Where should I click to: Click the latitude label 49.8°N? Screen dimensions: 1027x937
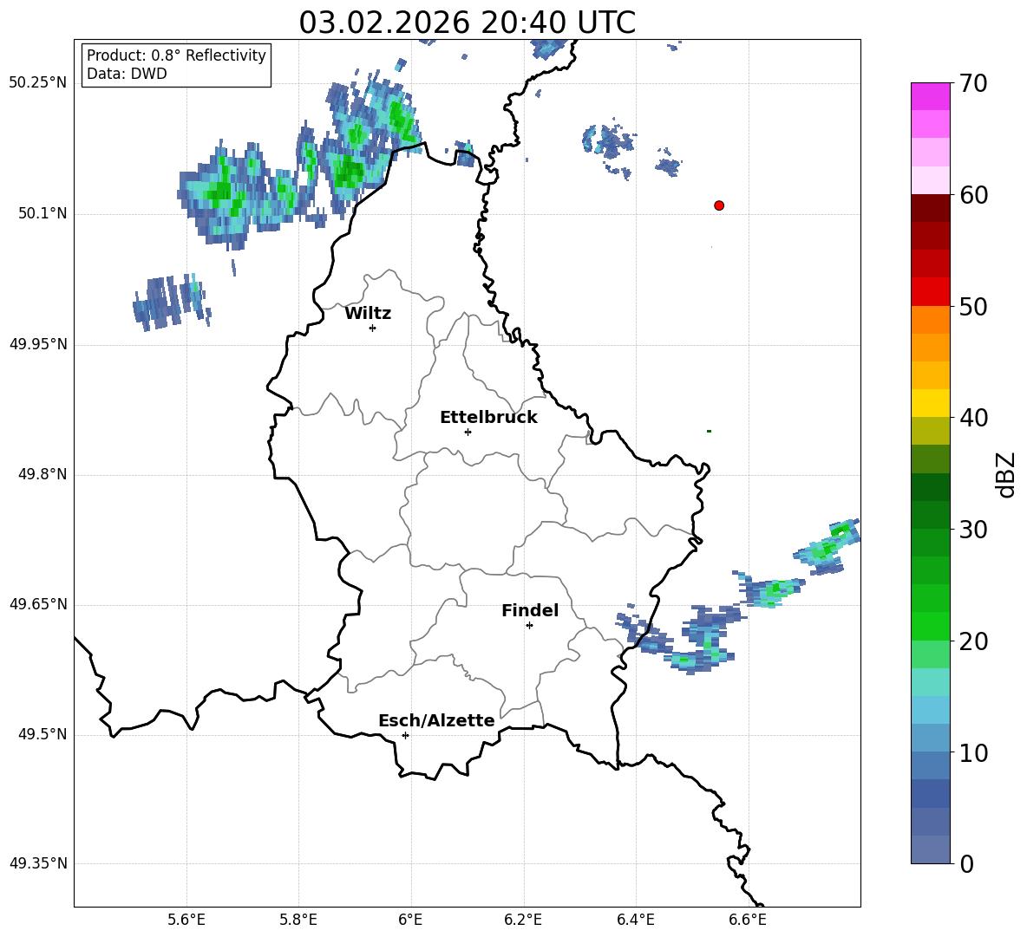[x=43, y=474]
